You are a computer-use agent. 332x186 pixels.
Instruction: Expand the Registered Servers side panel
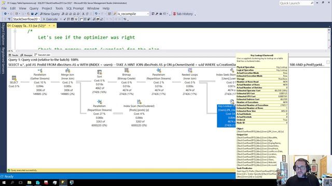(3, 60)
